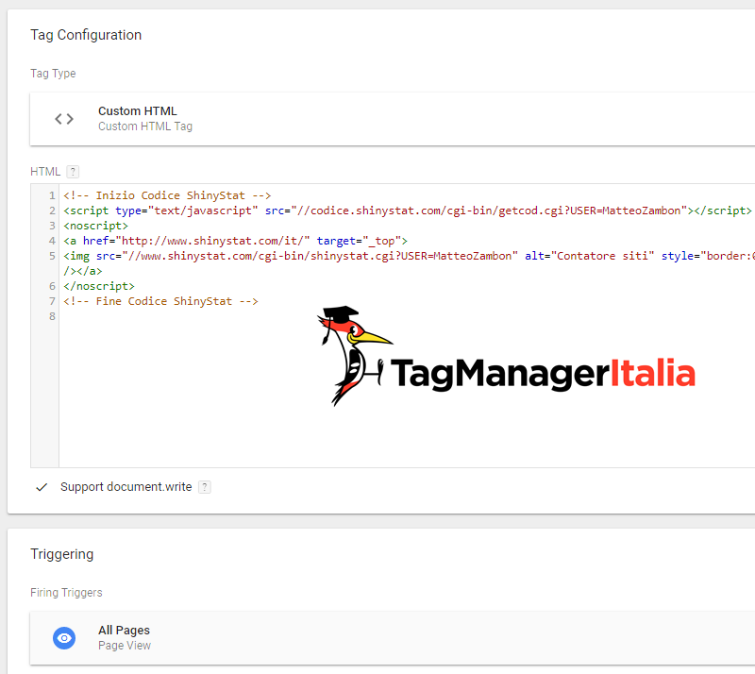This screenshot has height=674, width=755.
Task: Click the Tag Configuration heading
Action: (86, 35)
